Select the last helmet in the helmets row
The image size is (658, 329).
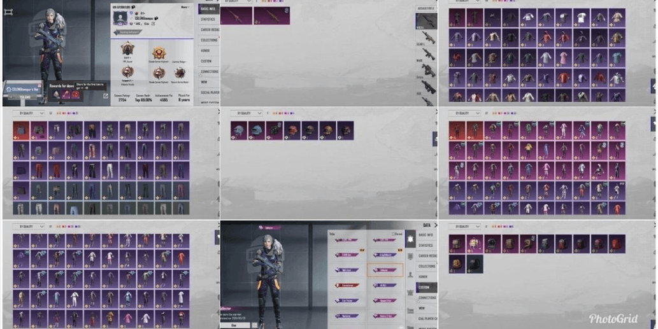point(345,130)
